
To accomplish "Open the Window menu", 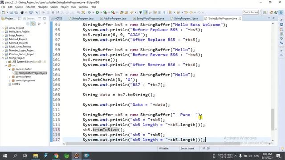I will pyautogui.click(x=83, y=7).
